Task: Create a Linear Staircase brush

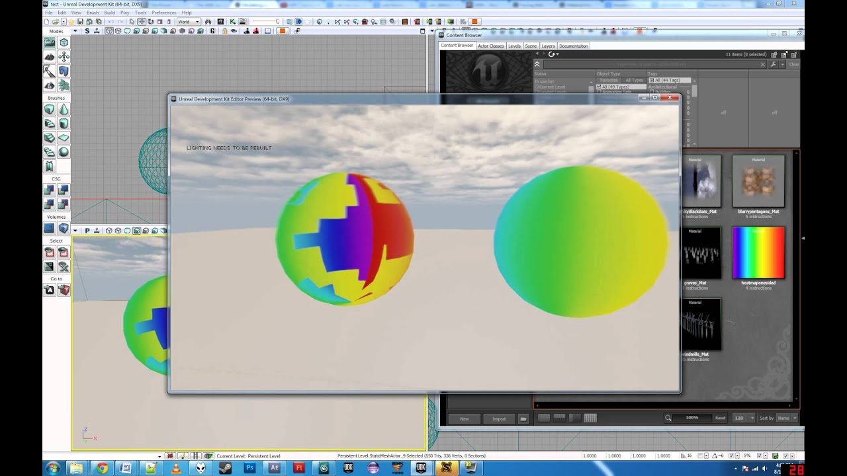Action: (x=50, y=138)
